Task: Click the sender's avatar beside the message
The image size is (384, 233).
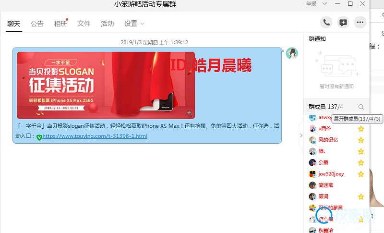Action: [292, 53]
